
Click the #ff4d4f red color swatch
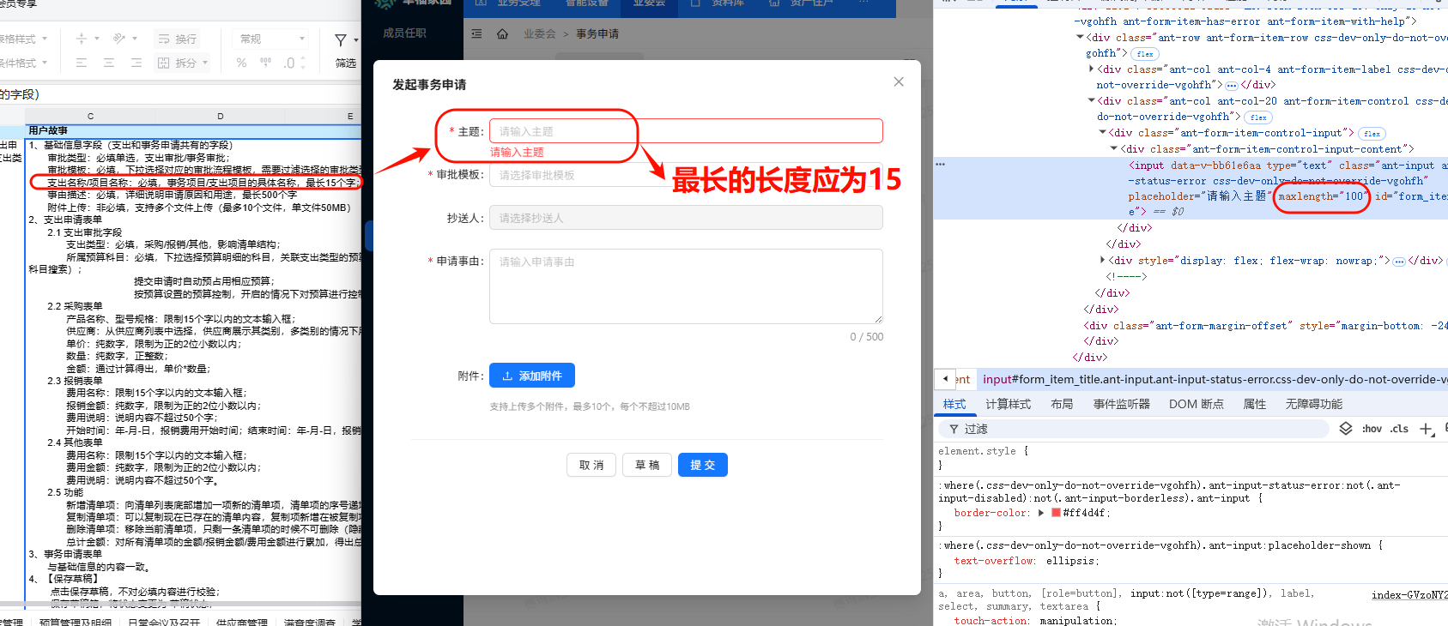[x=1056, y=513]
